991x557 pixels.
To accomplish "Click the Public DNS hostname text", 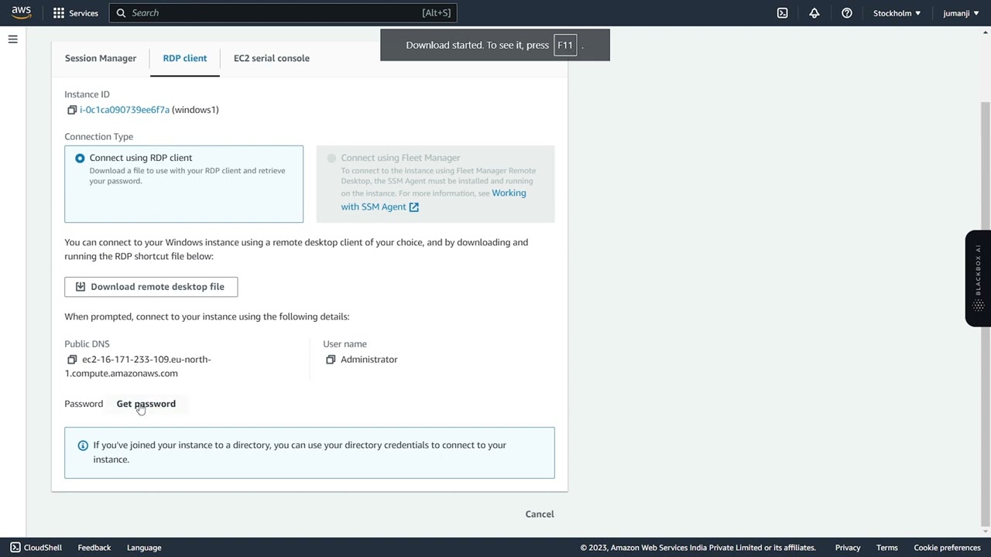I will click(x=138, y=367).
